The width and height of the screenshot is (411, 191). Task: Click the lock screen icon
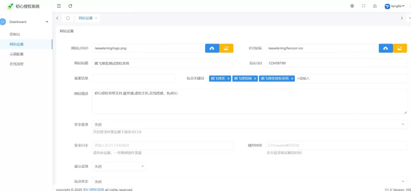[375, 6]
